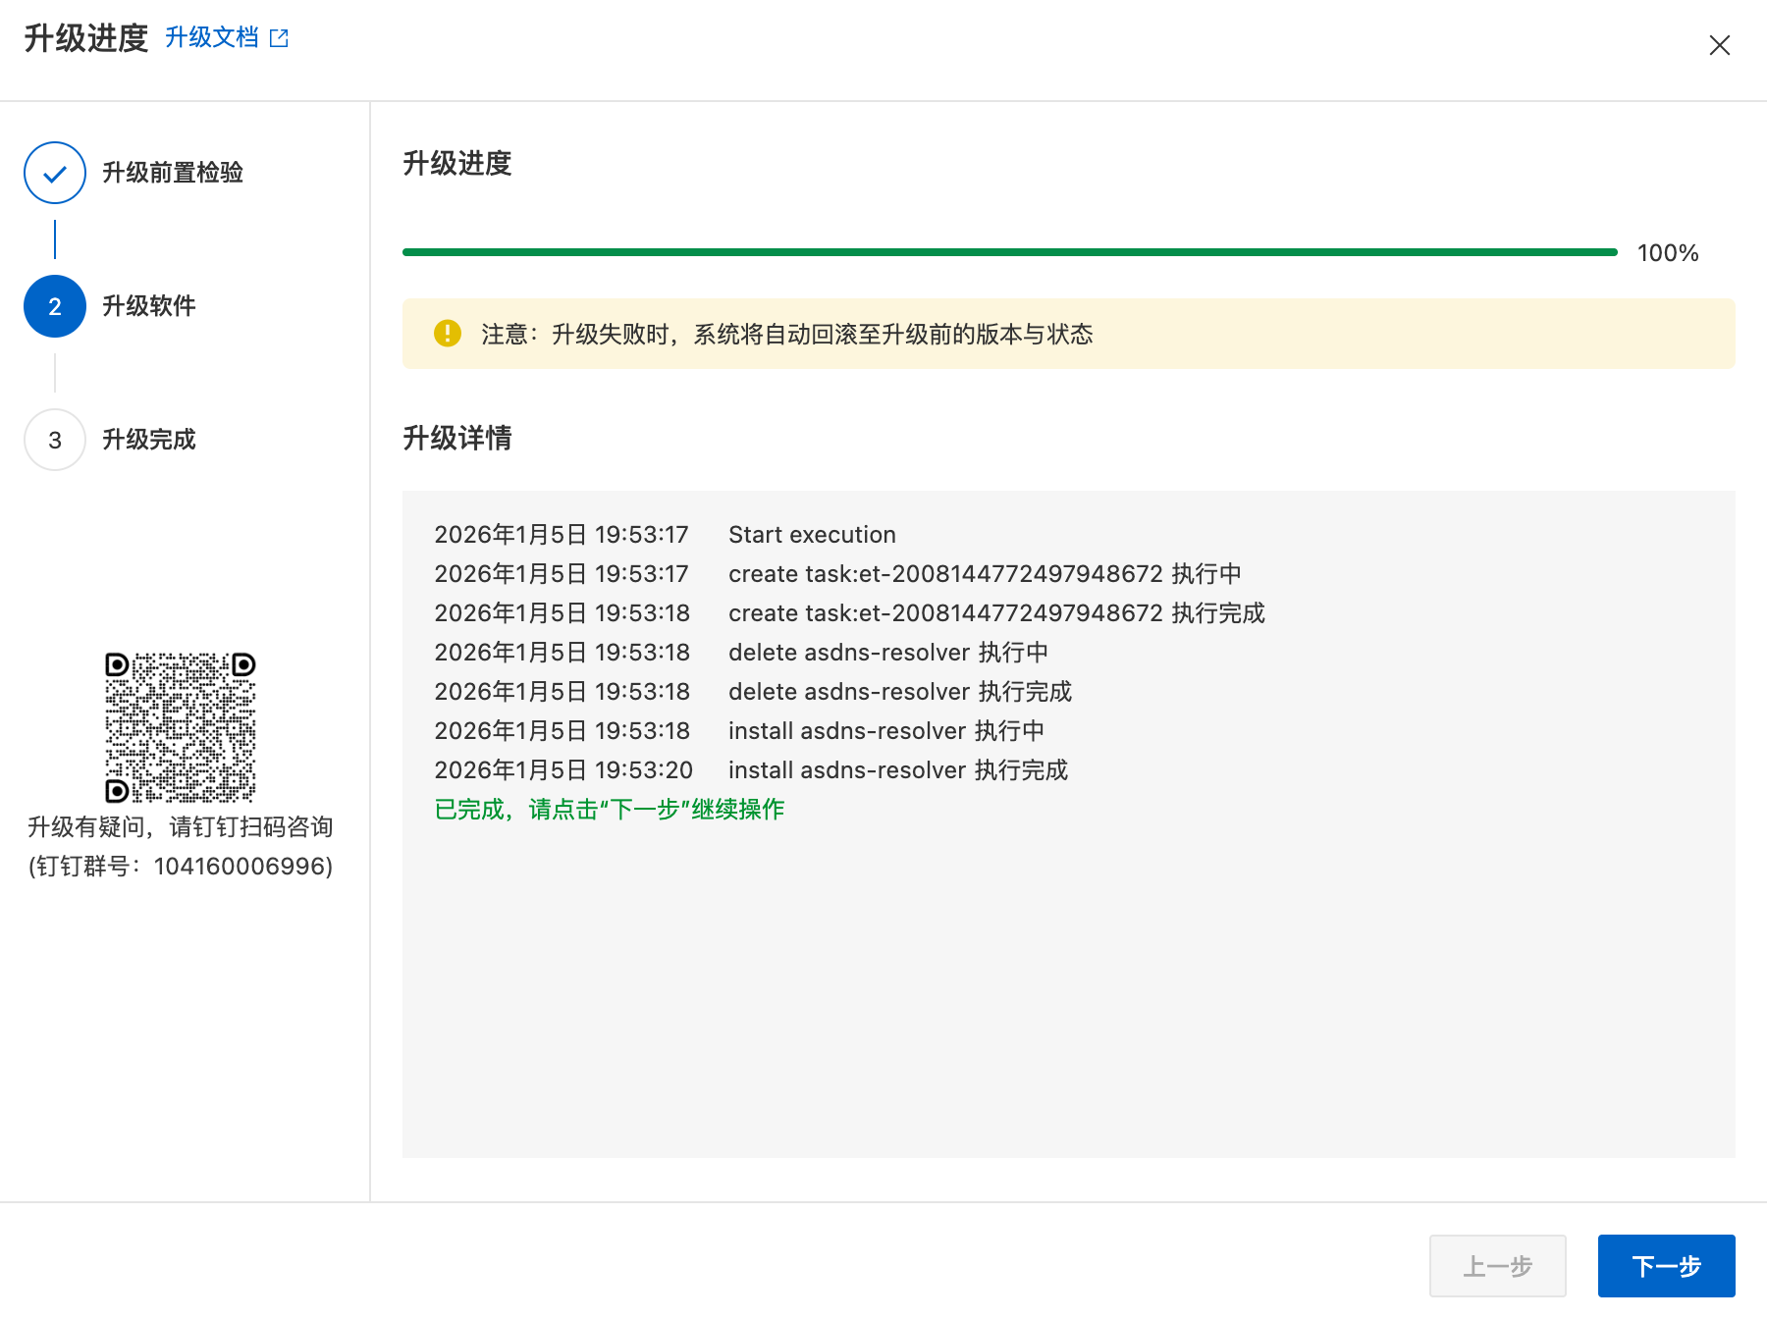
Task: Click the create task 执行中 log entry
Action: (x=985, y=574)
